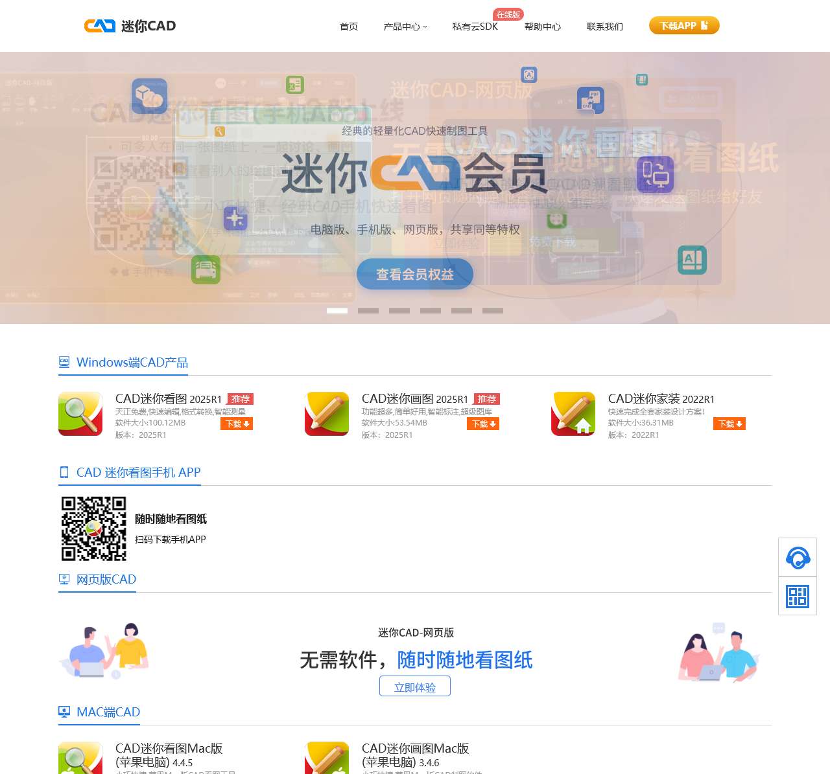Download CAD迷你画图 2025R1
This screenshot has width=830, height=774.
pos(483,424)
